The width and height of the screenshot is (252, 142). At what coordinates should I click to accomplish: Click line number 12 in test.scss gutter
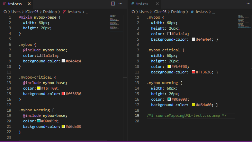tap(9, 77)
